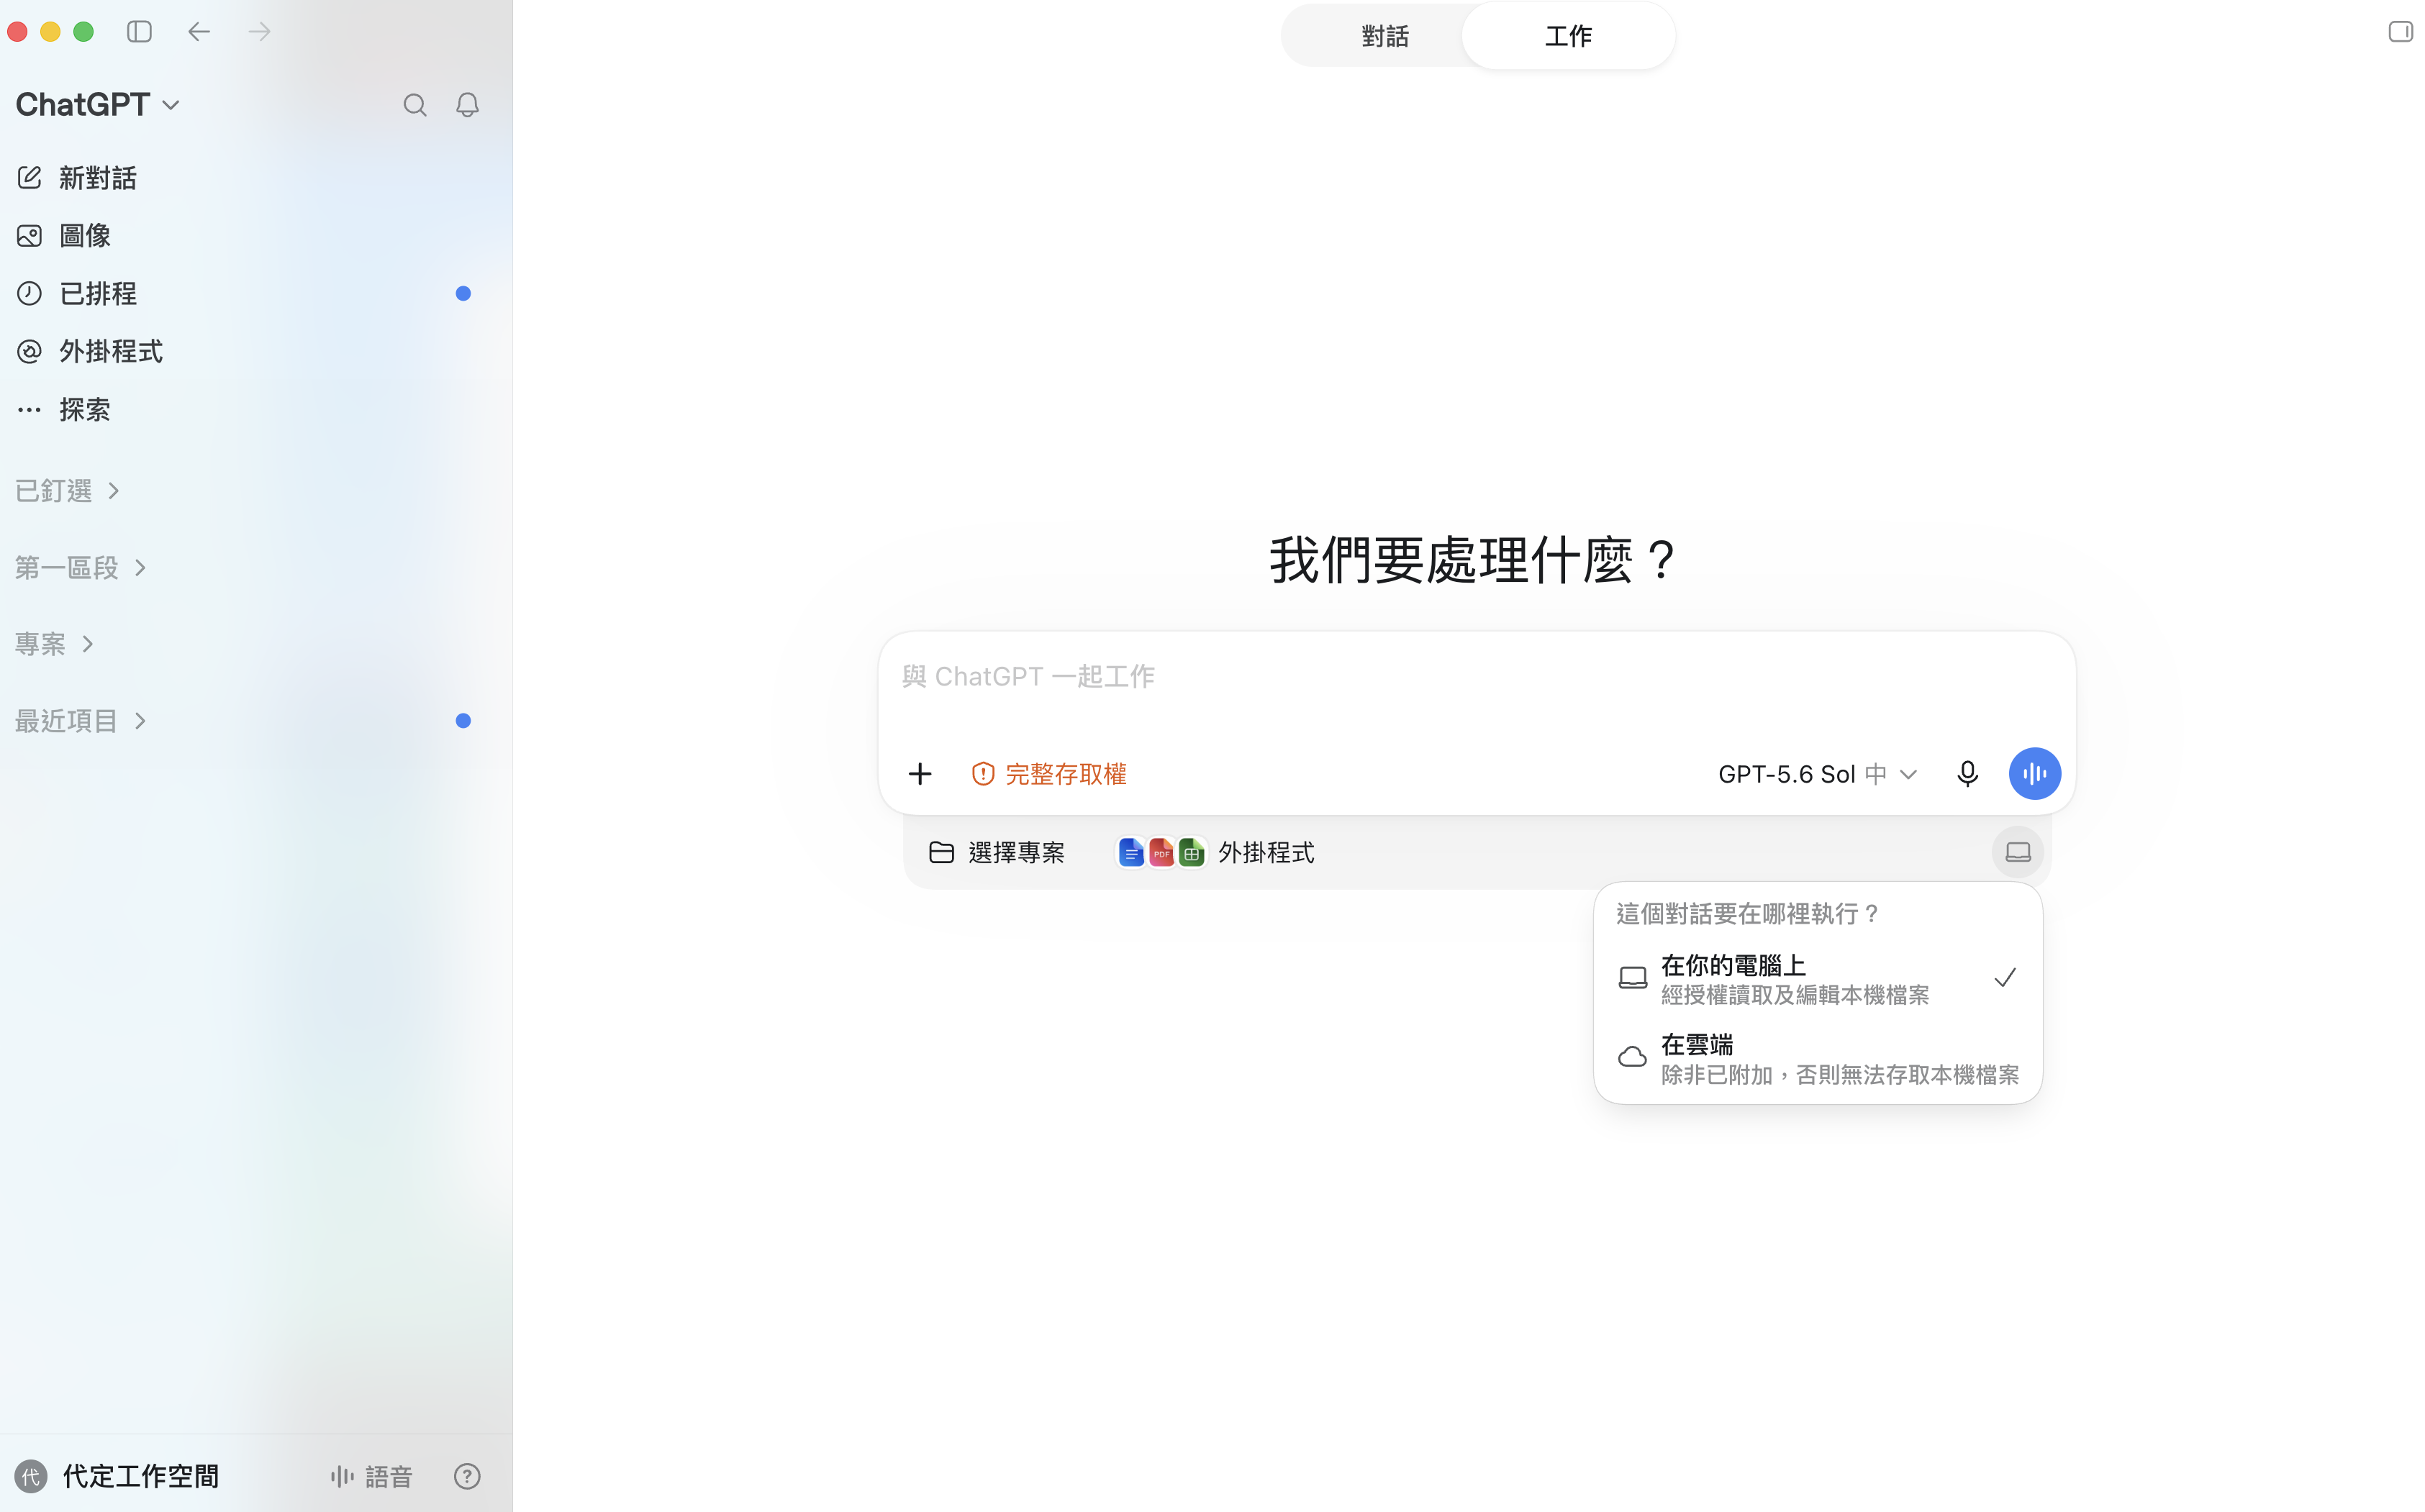Open the 完整存取權 permission setting
Screen dimensions: 2425x1512
point(1048,774)
